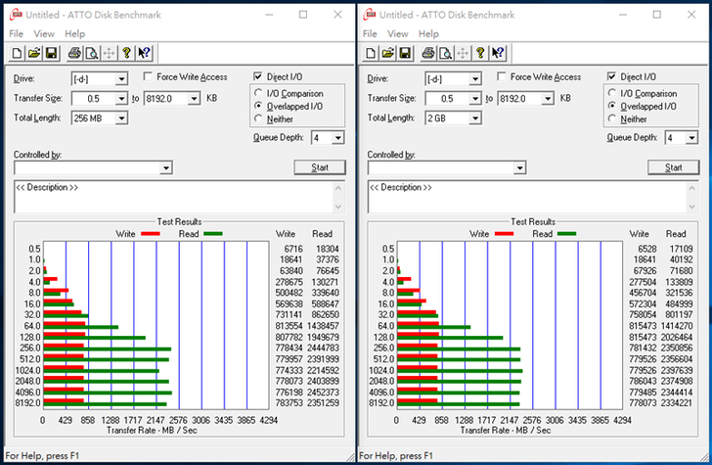This screenshot has height=465, width=712.
Task: Click the Description text box in the left window
Action: [179, 196]
